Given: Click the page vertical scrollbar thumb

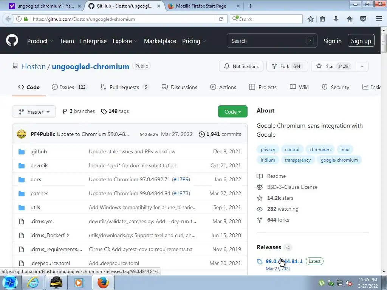Looking at the screenshot, I should coord(384,43).
